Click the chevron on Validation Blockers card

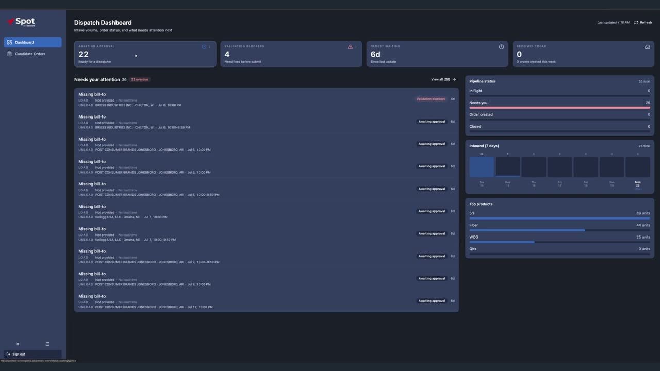coord(356,47)
